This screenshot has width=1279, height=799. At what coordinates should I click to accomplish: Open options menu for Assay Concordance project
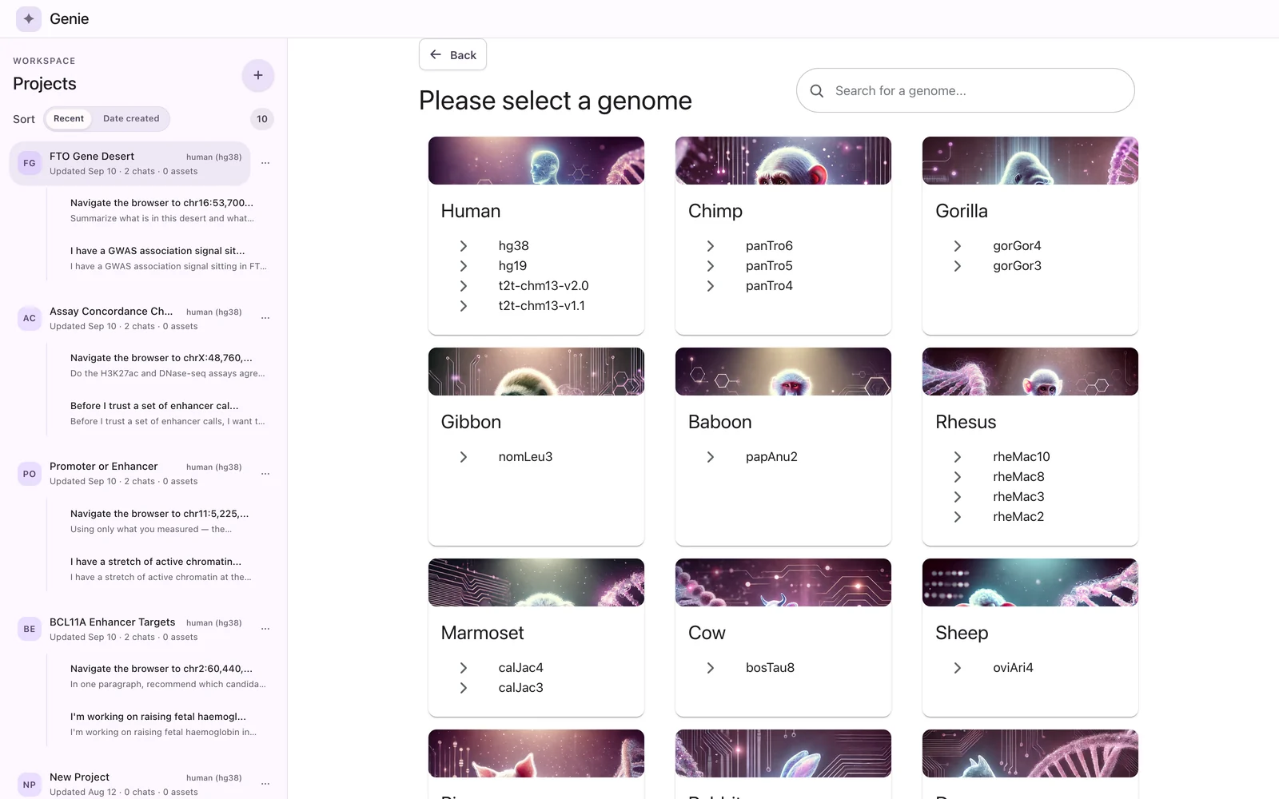tap(265, 318)
